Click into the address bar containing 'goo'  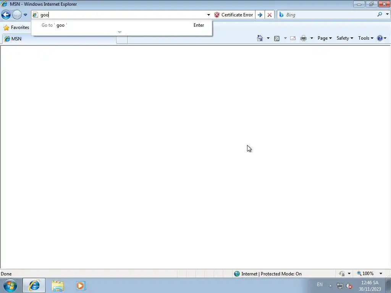pyautogui.click(x=122, y=15)
